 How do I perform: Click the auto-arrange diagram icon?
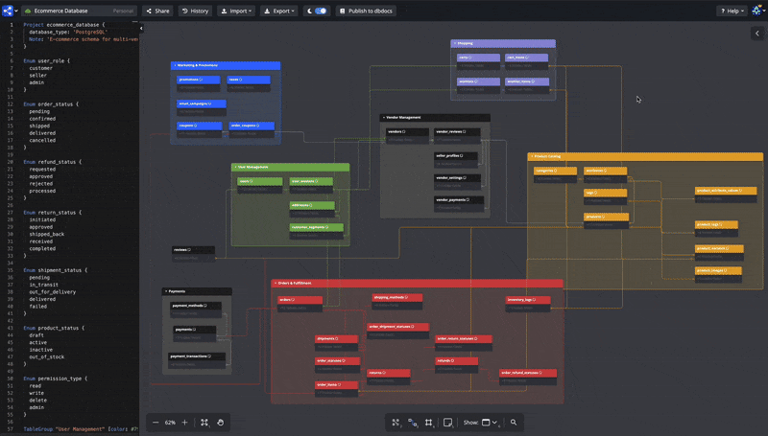point(396,422)
